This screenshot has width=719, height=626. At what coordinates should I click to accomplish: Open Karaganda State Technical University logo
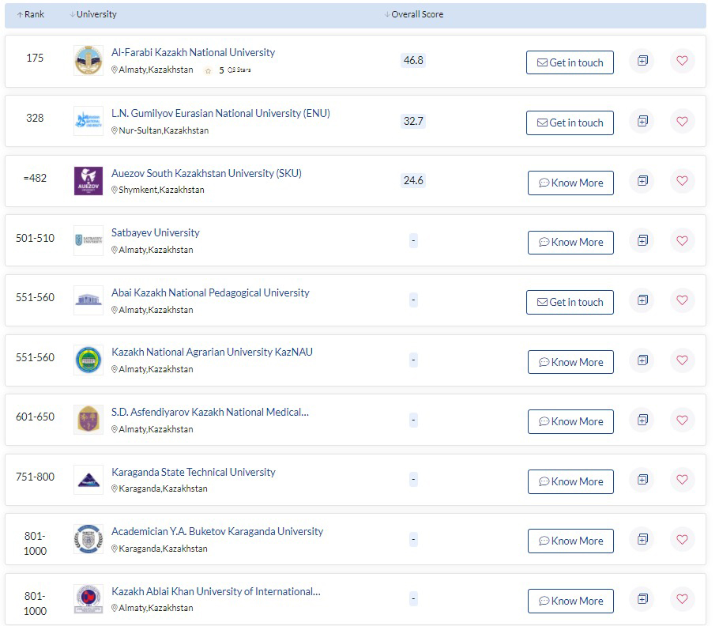tap(88, 480)
